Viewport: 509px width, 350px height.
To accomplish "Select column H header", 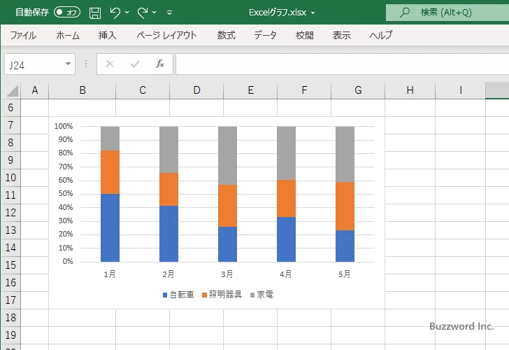I will 410,90.
